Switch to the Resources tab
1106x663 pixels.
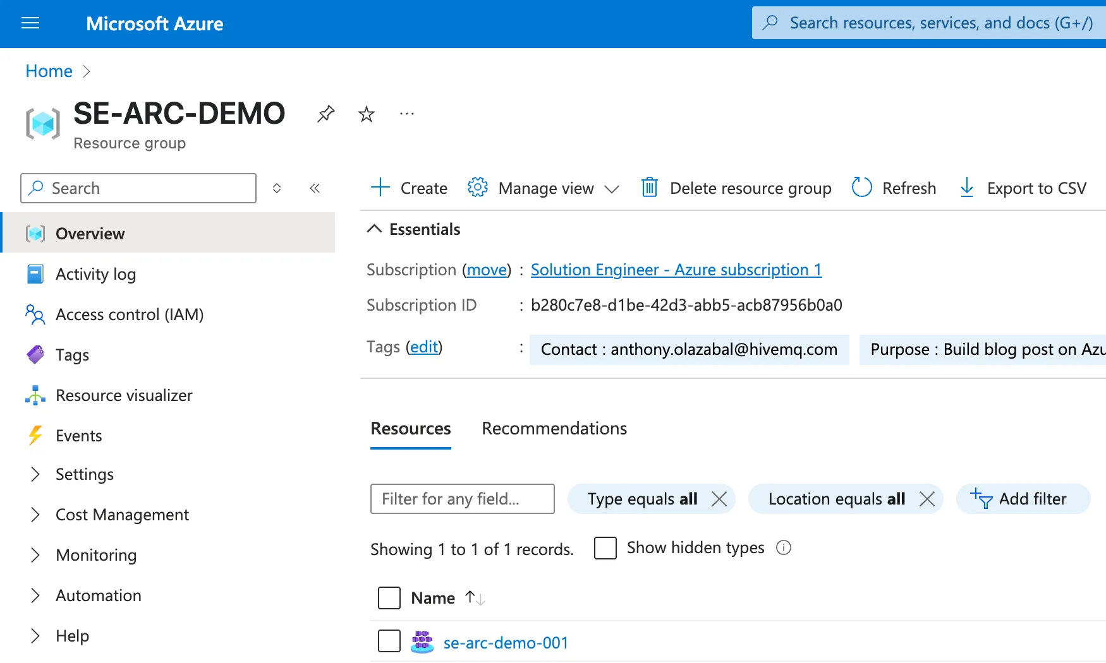411,429
